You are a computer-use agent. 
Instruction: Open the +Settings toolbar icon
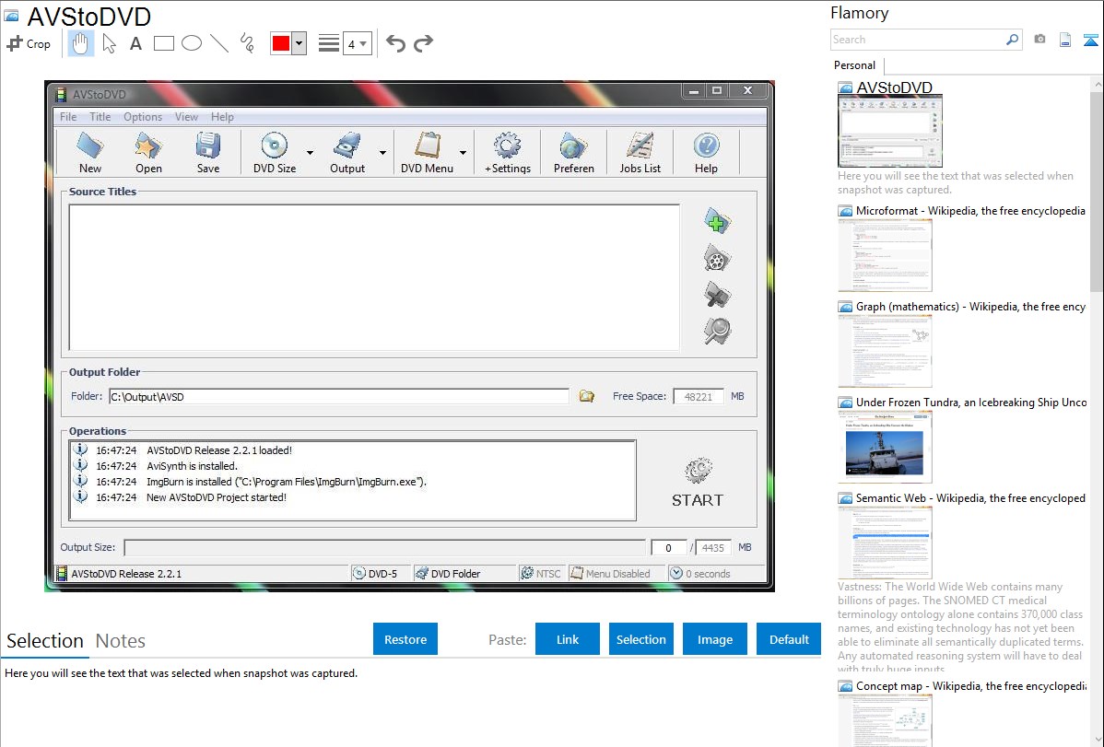point(508,153)
